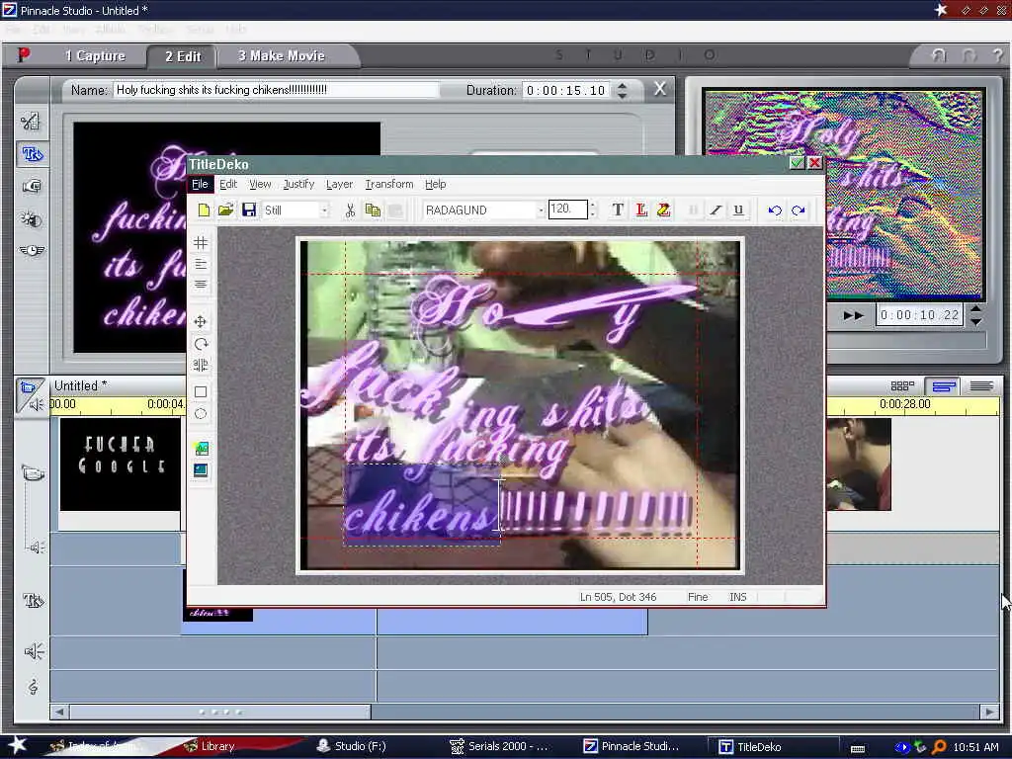Click the yellow Z look browser icon

pos(663,210)
